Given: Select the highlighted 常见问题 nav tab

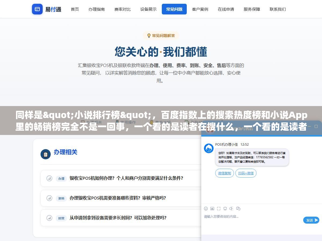Looking at the screenshot, I should click(174, 9).
